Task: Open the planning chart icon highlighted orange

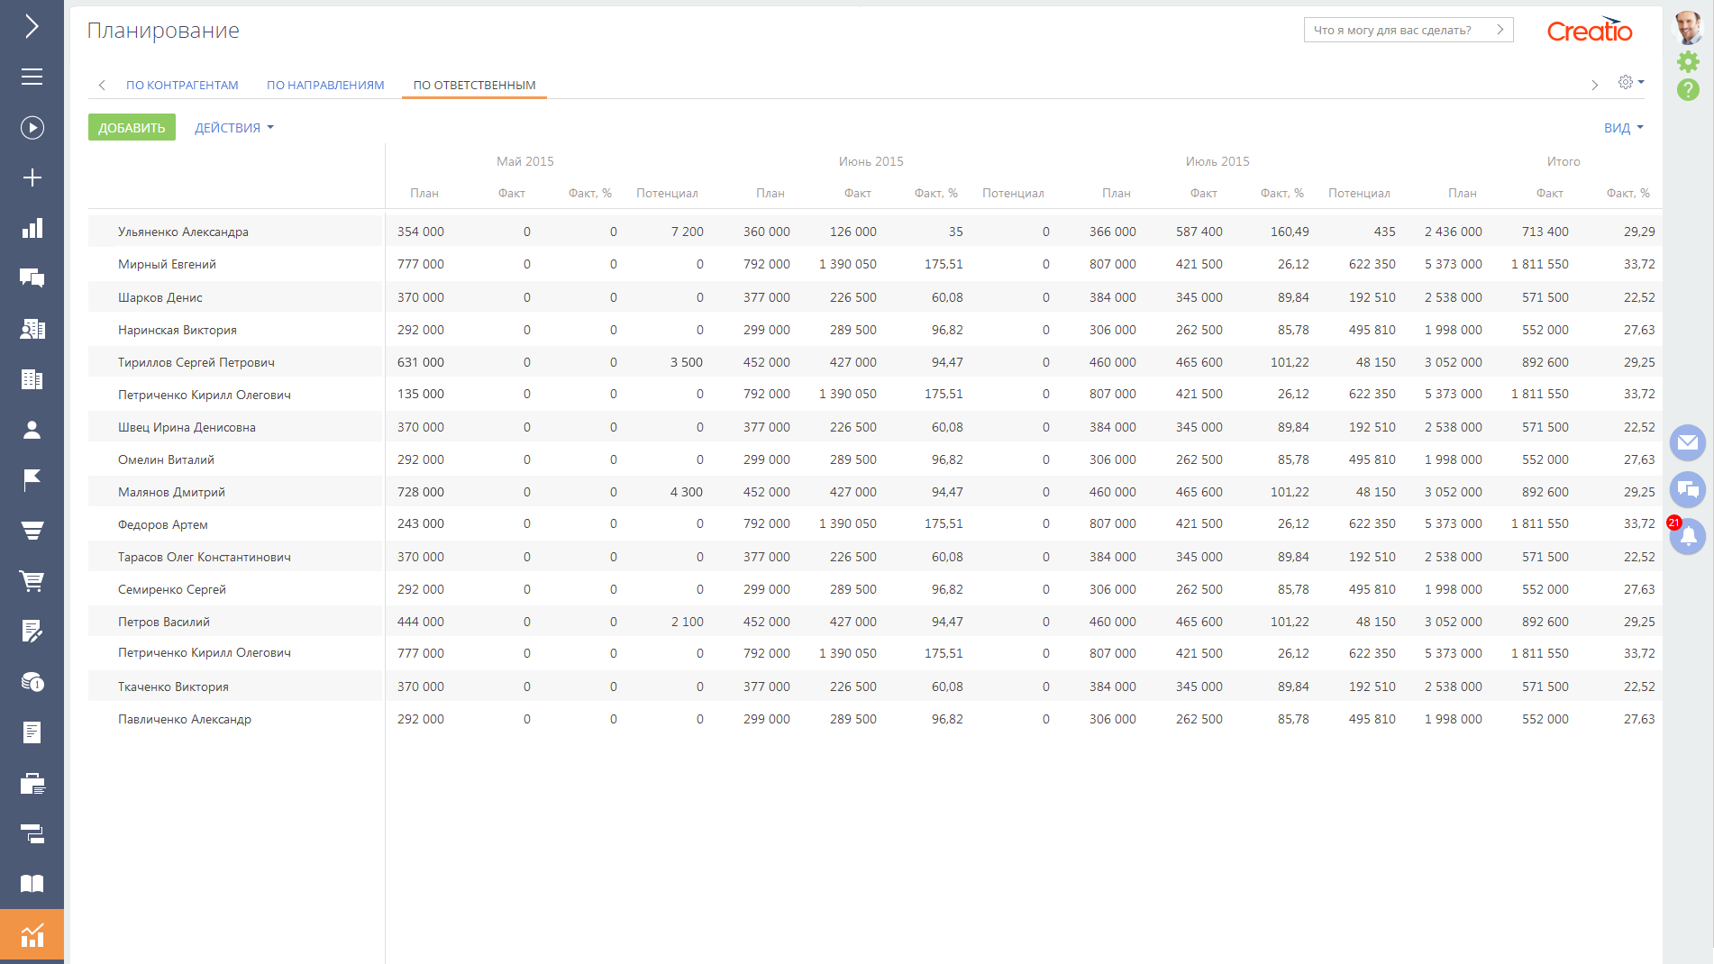Action: pyautogui.click(x=32, y=935)
